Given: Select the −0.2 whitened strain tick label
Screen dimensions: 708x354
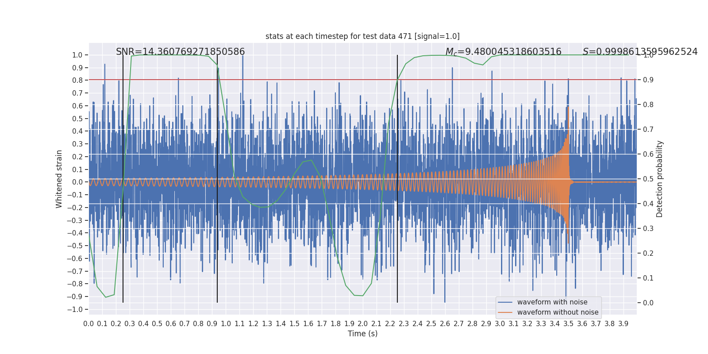Looking at the screenshot, I should (75, 208).
